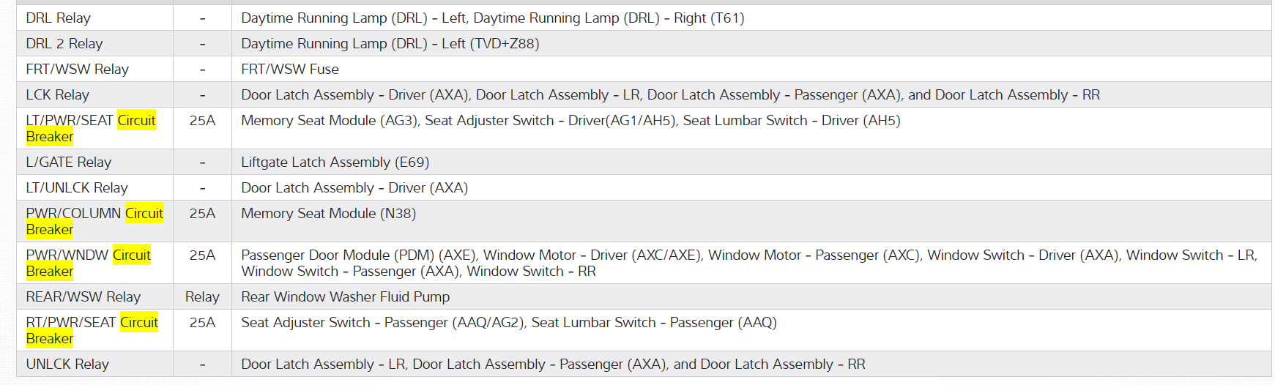1275x385 pixels.
Task: Click "Memory Seat Module (N38)" description
Action: tap(329, 214)
